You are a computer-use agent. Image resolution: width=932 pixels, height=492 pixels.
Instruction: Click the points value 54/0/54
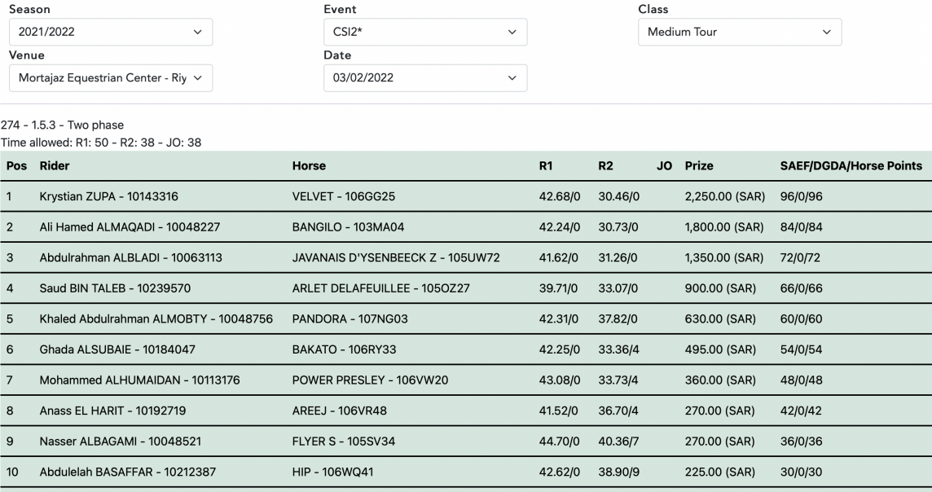801,349
